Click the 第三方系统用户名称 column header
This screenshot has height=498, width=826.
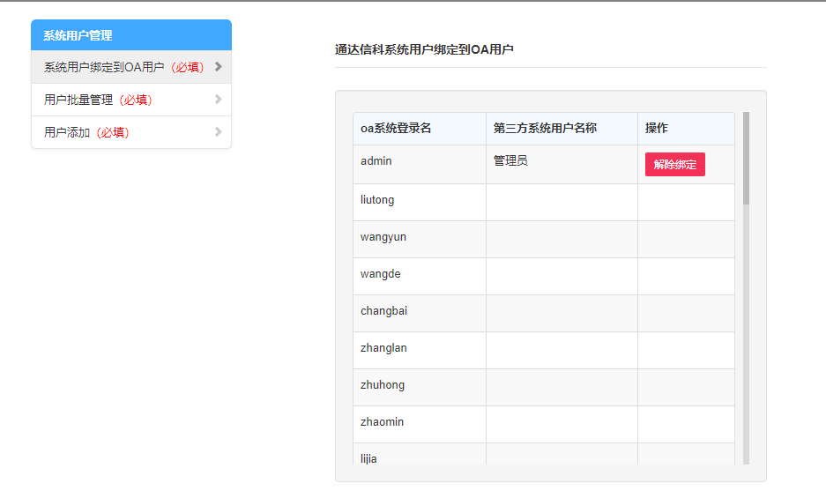545,128
